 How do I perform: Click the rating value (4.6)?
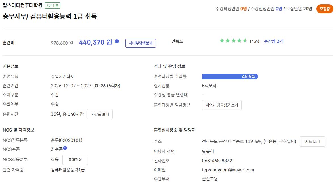[x=254, y=41]
